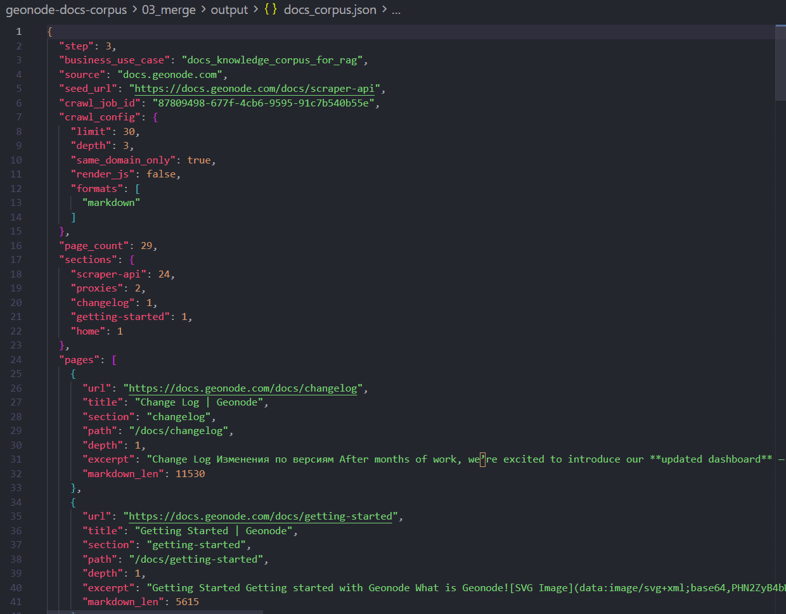Click the "page_count" key
This screenshot has width=786, height=614.
[94, 246]
